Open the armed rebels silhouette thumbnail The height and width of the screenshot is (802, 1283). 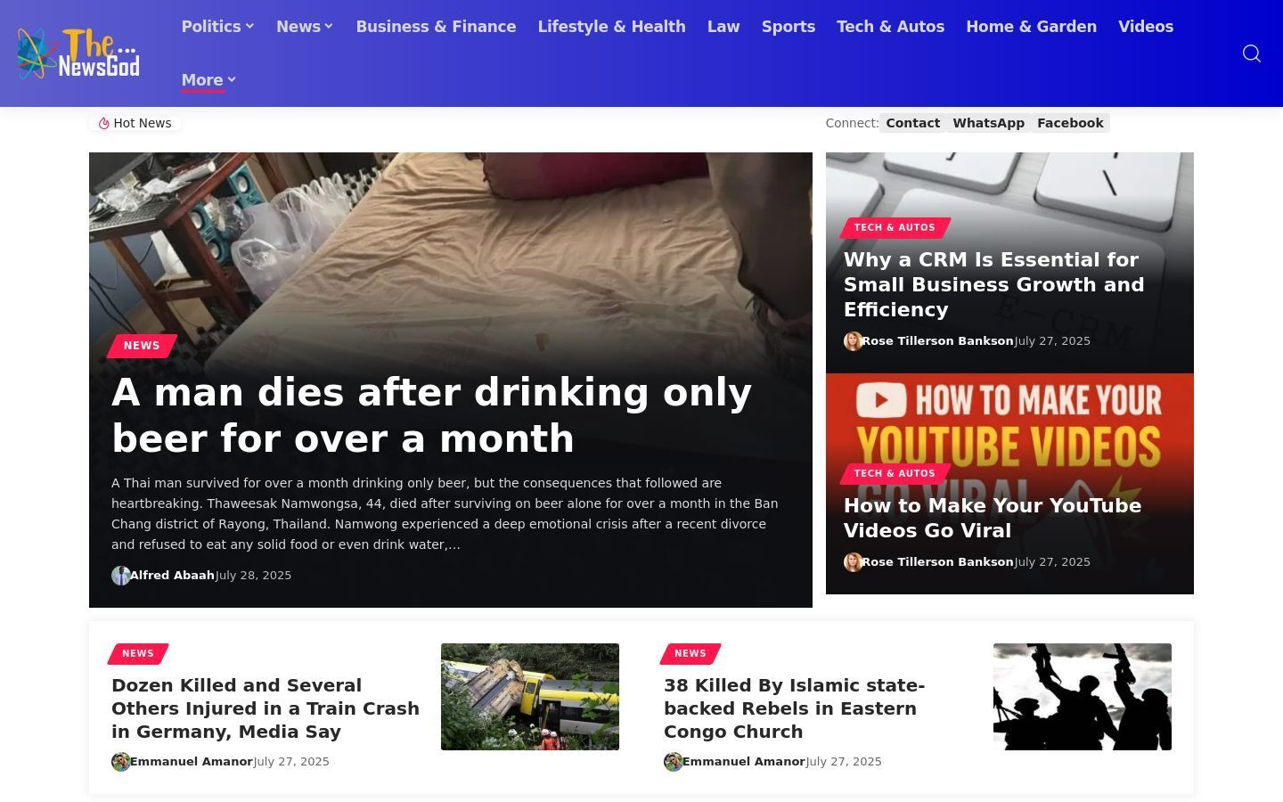tap(1083, 697)
